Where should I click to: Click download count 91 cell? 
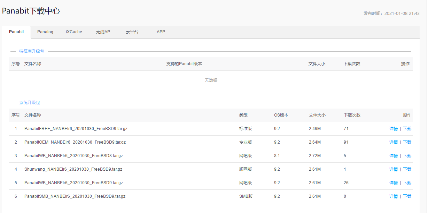[346, 142]
